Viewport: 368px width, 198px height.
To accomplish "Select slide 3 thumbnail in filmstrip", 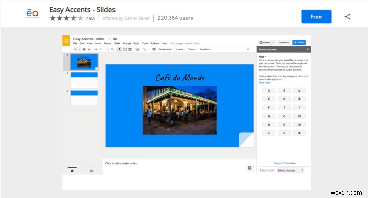I will pyautogui.click(x=84, y=98).
